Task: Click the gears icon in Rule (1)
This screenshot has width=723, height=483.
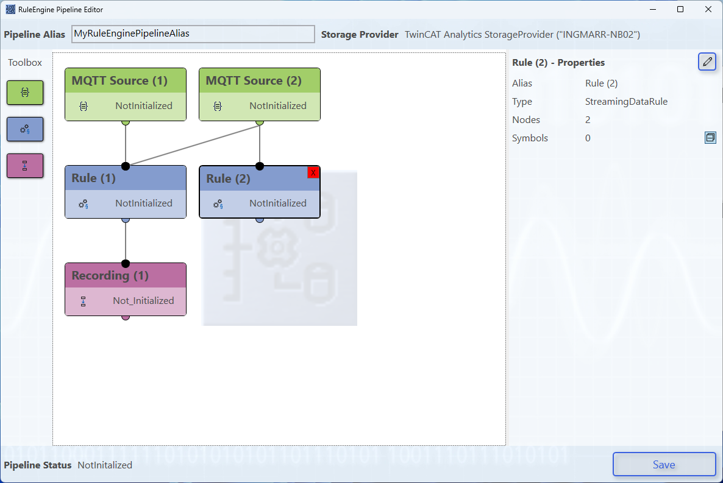Action: pos(84,203)
